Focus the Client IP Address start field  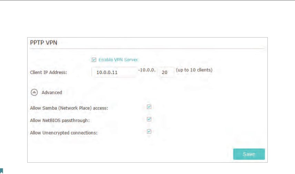114,73
